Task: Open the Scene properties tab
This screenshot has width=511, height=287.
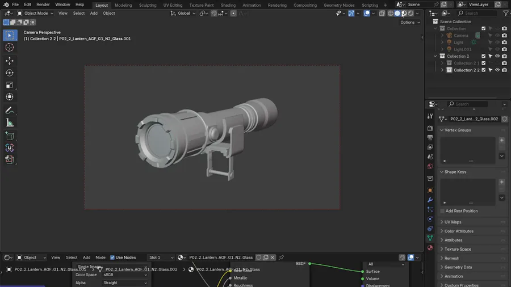Action: click(430, 157)
